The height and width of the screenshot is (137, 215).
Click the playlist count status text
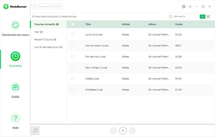54,17
